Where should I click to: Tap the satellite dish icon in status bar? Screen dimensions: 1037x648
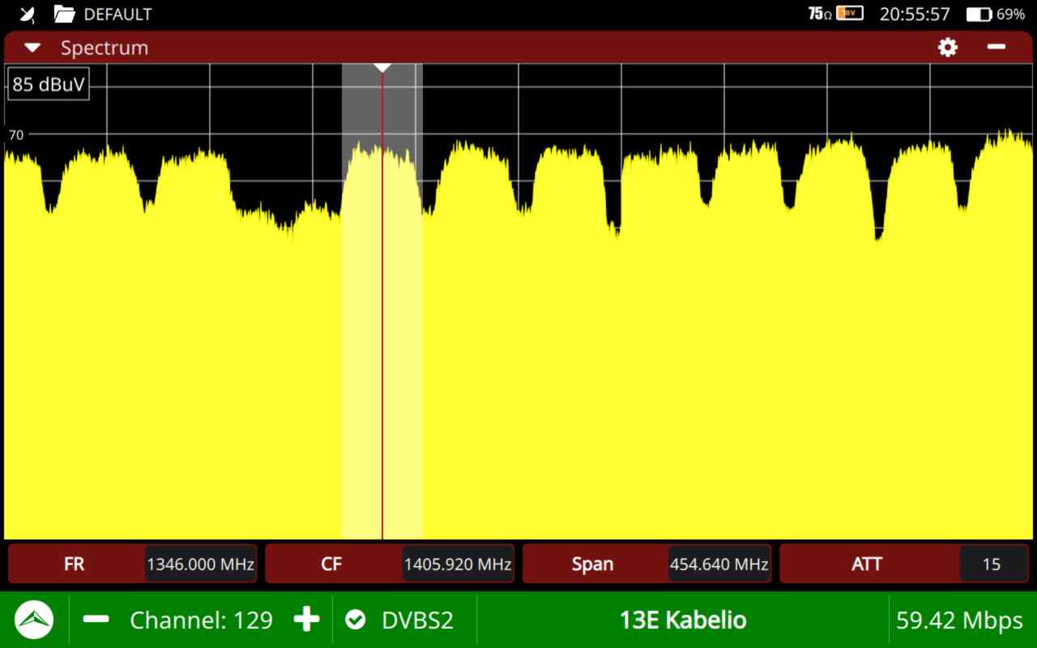[x=28, y=15]
